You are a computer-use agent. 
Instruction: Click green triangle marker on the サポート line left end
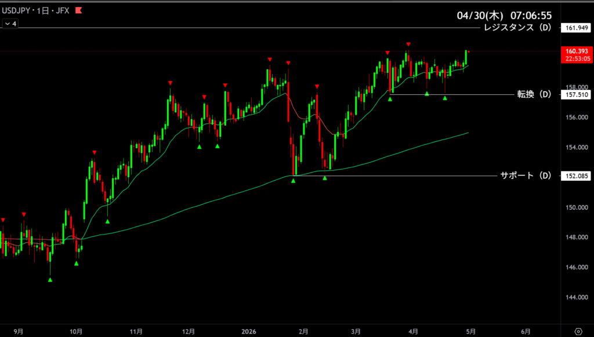293,181
